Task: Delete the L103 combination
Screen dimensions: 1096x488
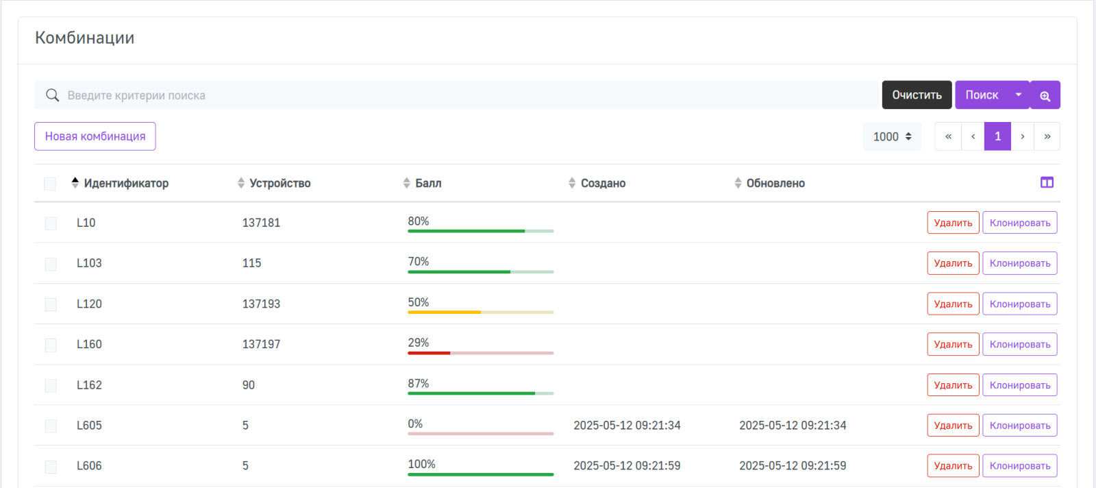Action: 953,263
